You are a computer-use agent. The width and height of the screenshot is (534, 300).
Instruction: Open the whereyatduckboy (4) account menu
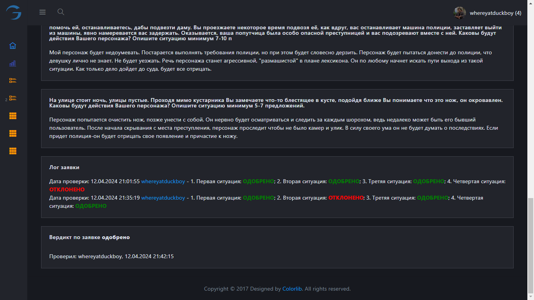click(495, 13)
